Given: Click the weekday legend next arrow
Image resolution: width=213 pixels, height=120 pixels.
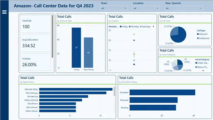Looking at the screenshot, I should (153, 27).
